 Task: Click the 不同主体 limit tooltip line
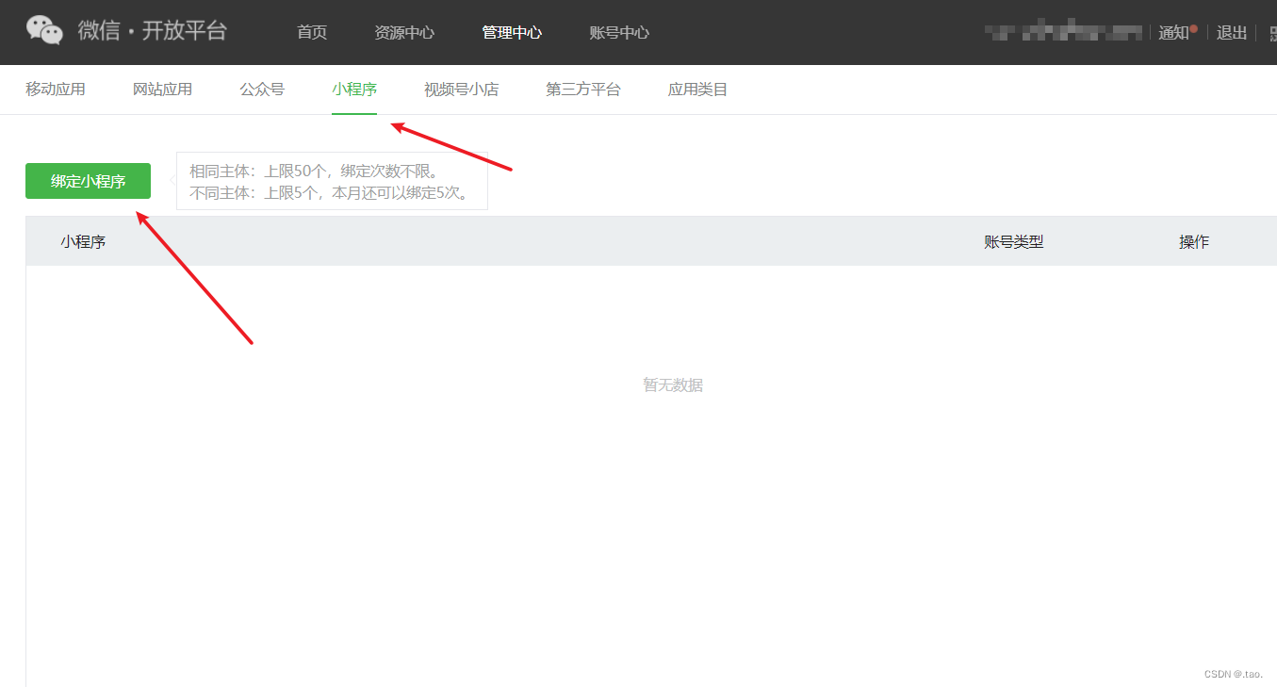point(331,193)
